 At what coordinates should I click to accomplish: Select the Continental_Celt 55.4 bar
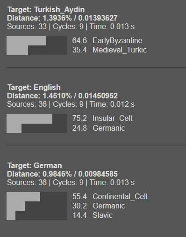(23, 197)
